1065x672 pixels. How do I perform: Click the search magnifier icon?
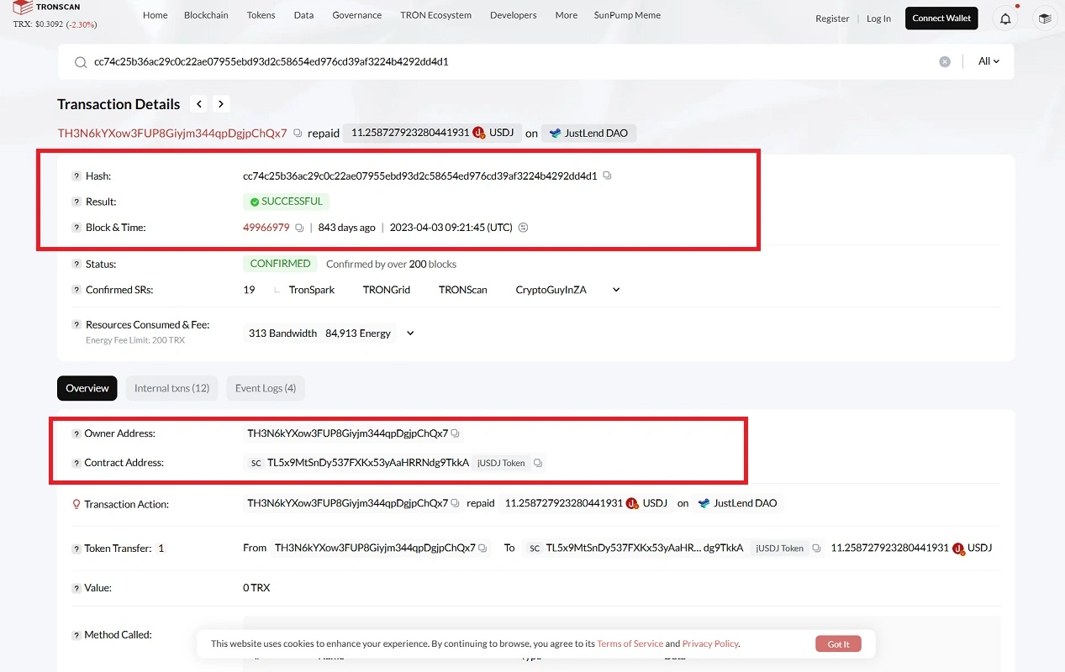tap(81, 62)
